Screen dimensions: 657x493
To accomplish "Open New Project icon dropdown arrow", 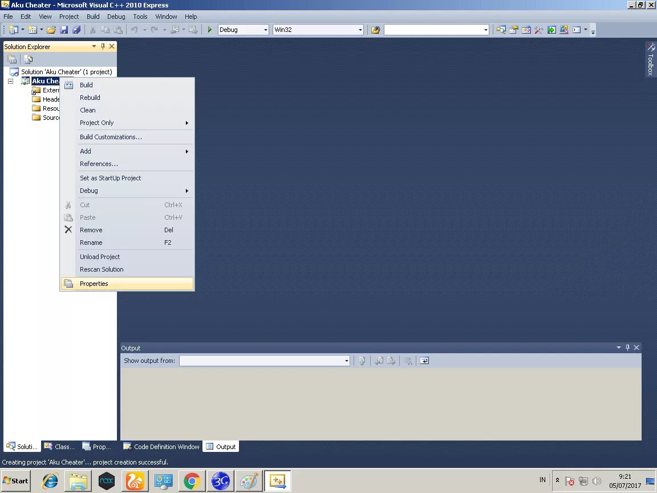I will pyautogui.click(x=23, y=30).
